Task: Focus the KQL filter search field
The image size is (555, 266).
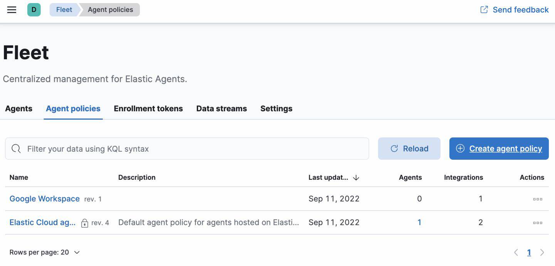Action: point(193,149)
